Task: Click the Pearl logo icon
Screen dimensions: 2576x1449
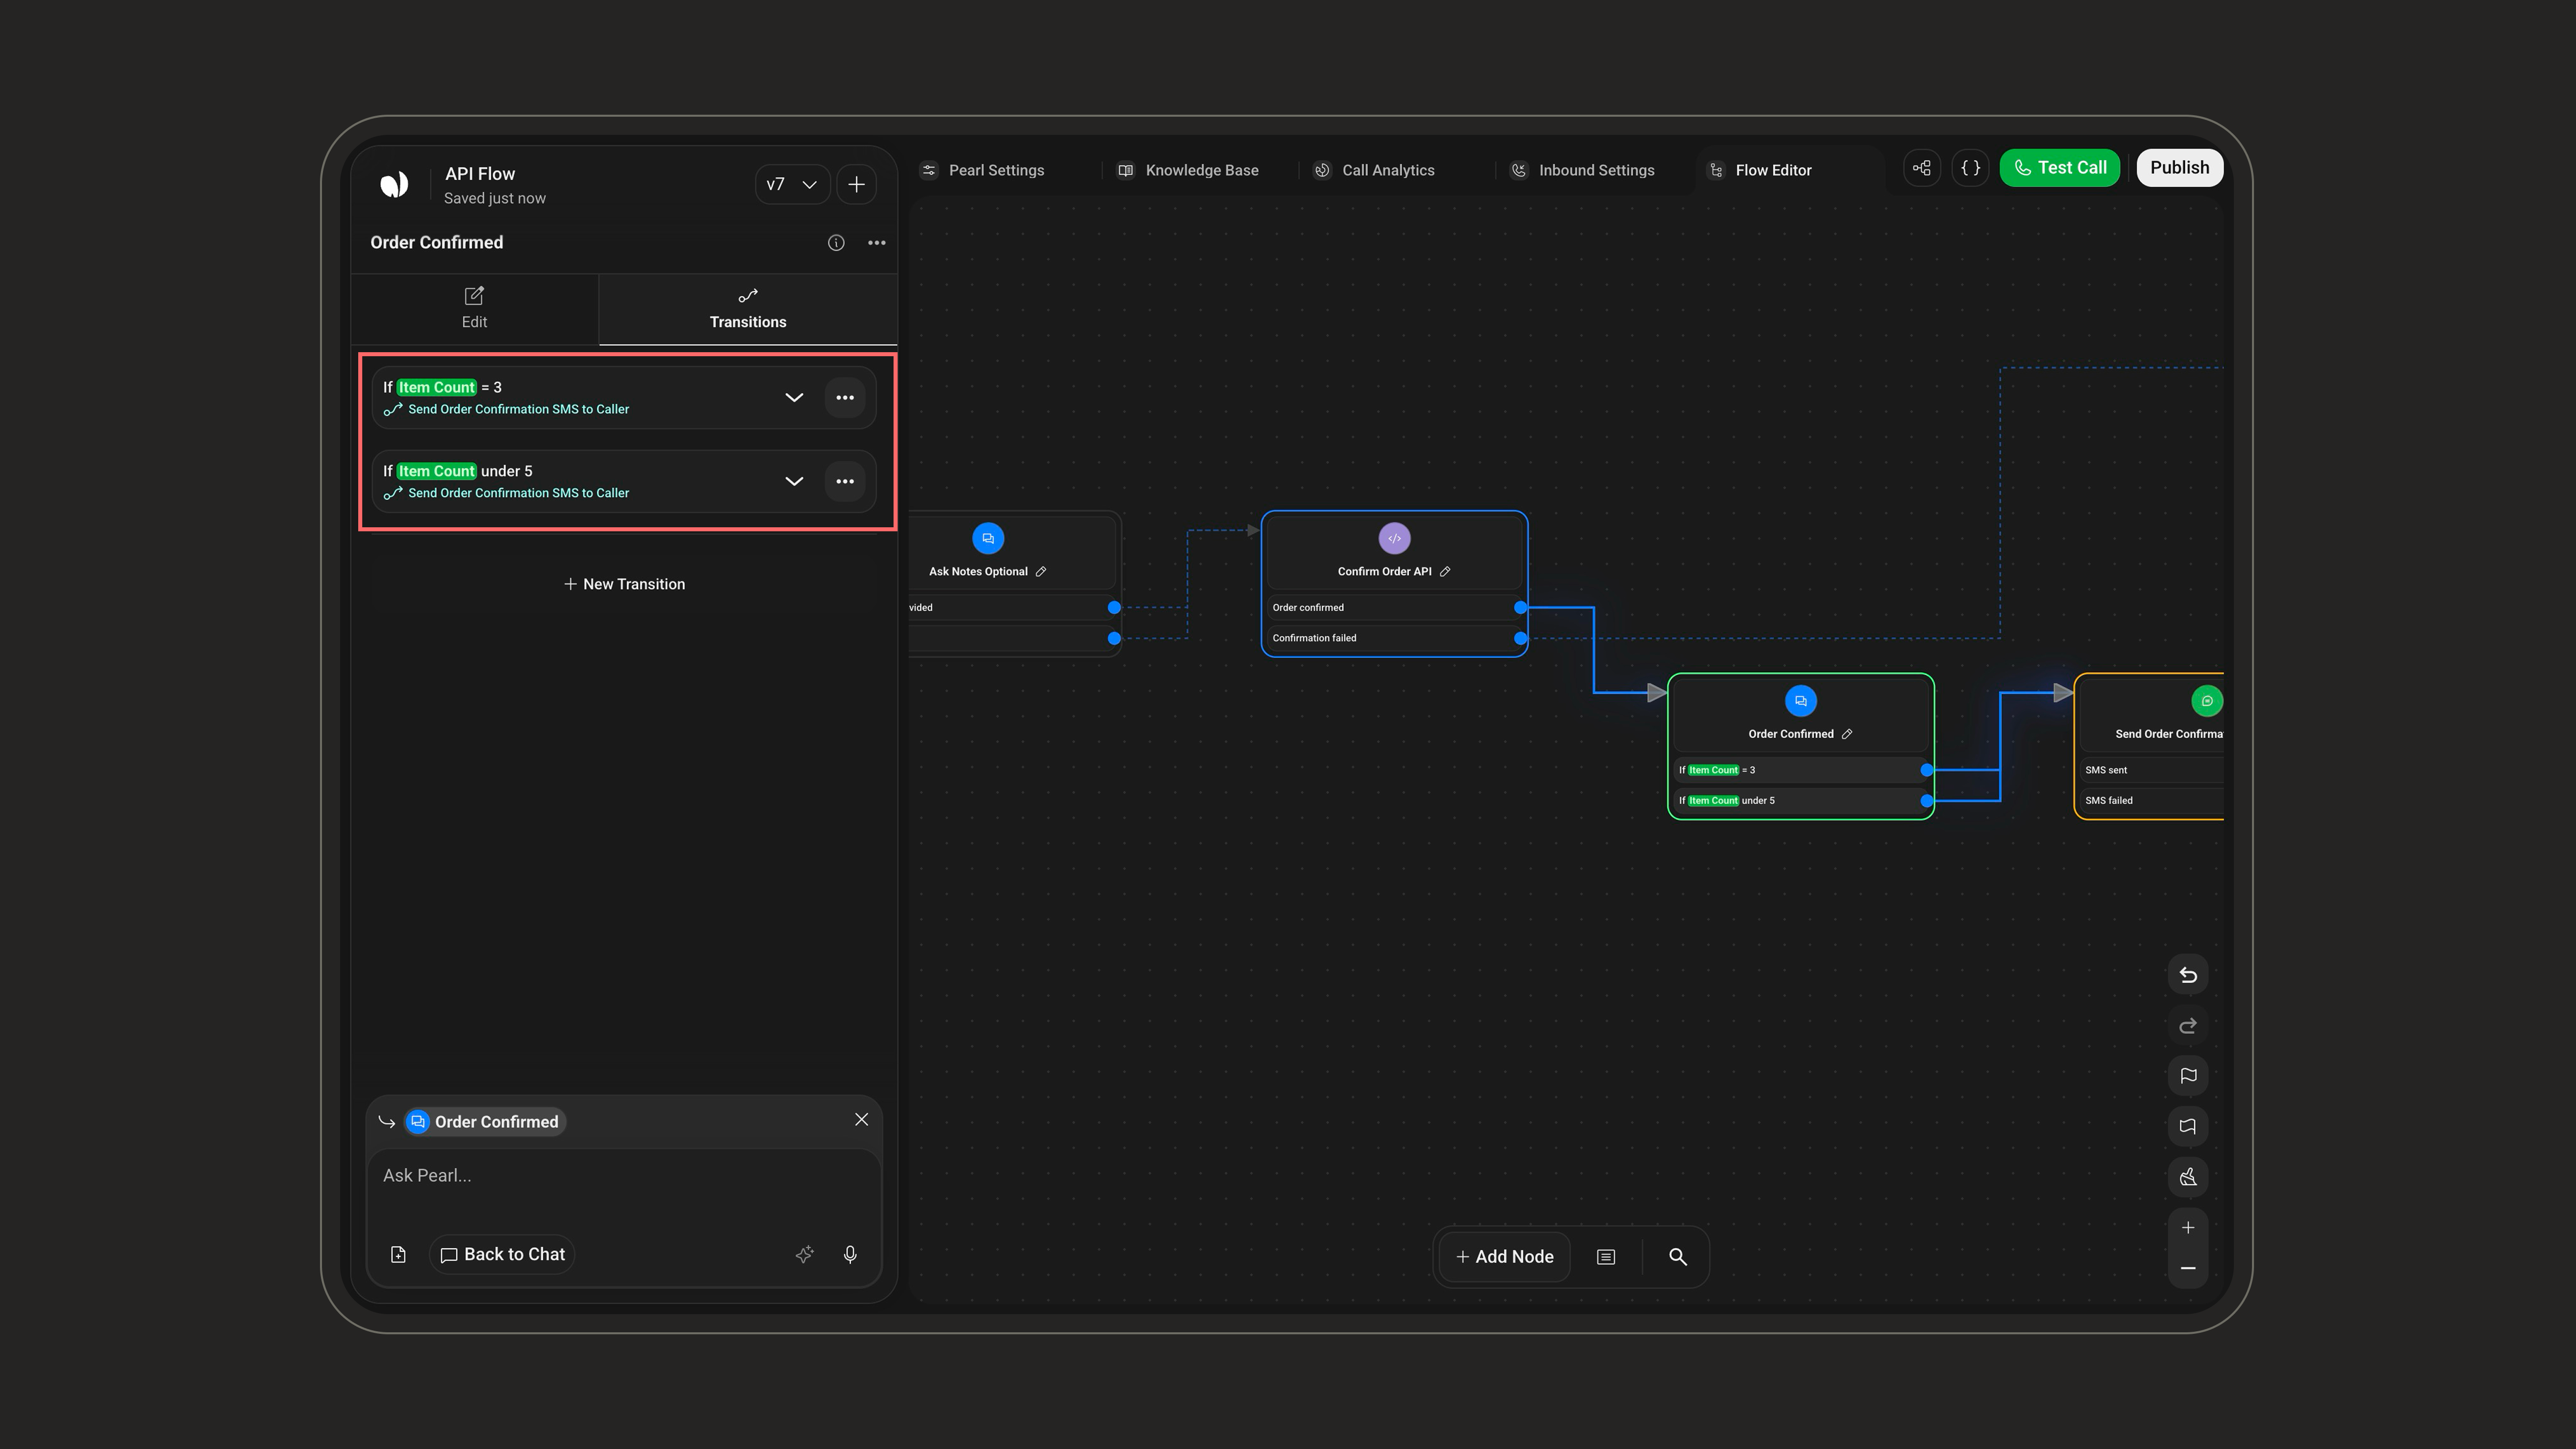Action: click(x=394, y=184)
